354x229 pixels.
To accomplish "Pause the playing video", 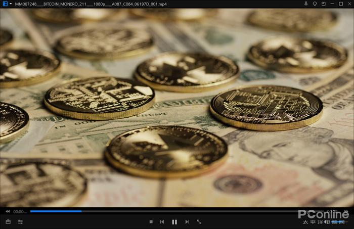I will click(x=174, y=222).
